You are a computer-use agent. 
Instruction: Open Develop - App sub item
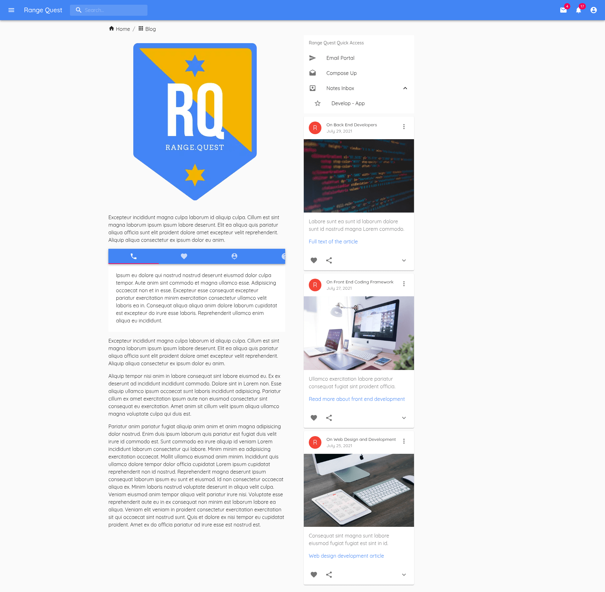pyautogui.click(x=359, y=103)
